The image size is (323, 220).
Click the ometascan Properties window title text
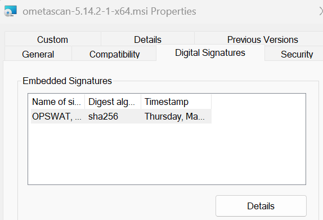109,11
